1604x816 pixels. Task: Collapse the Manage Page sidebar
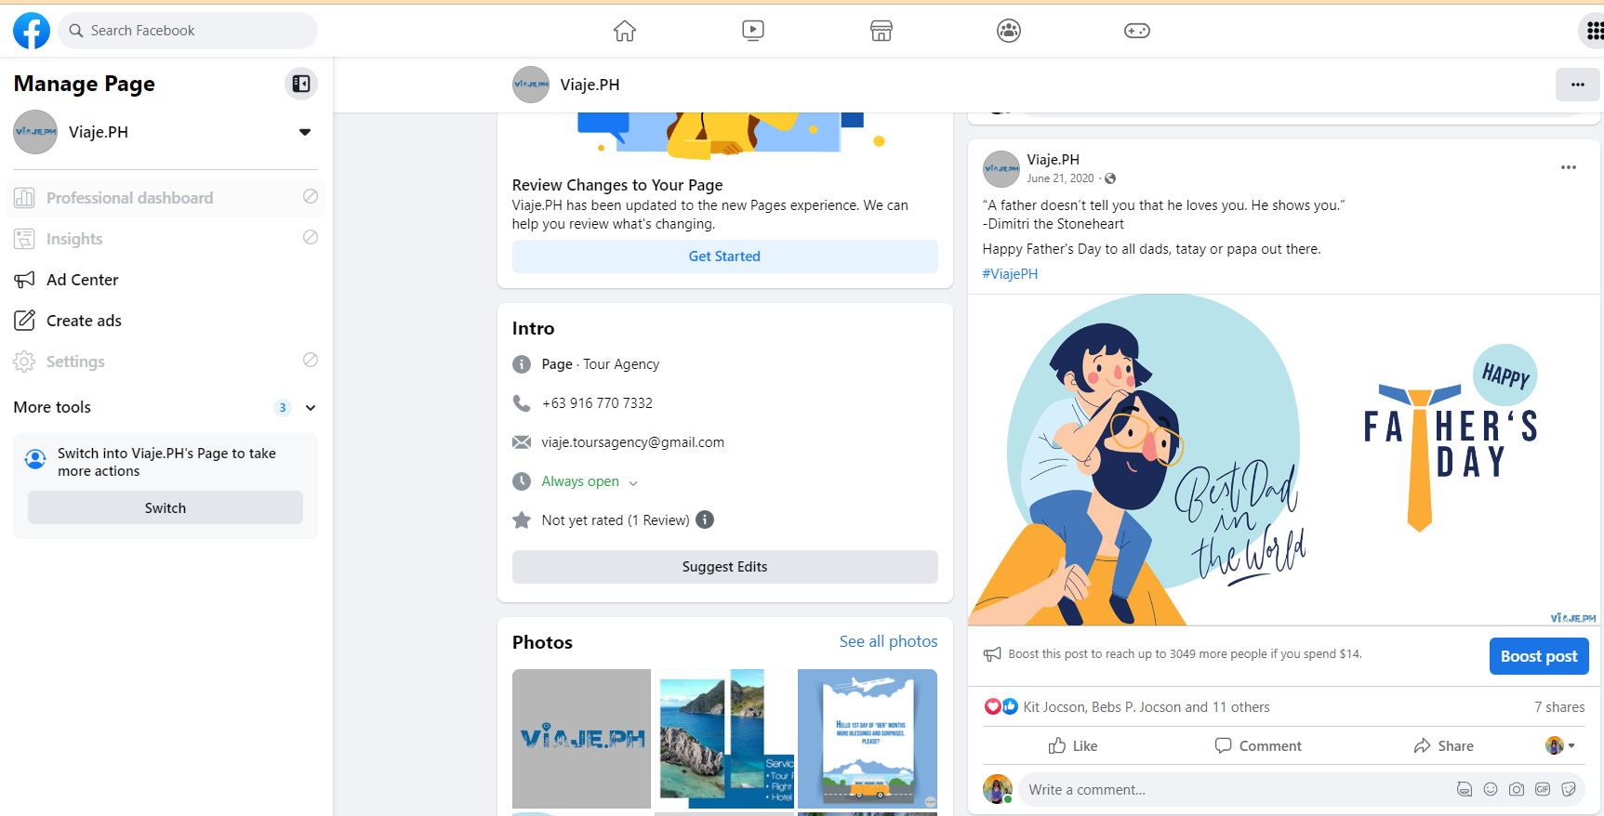(301, 84)
